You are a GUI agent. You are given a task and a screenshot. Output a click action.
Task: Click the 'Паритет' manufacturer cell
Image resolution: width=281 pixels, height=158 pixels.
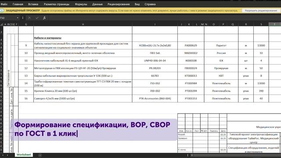pos(221,46)
